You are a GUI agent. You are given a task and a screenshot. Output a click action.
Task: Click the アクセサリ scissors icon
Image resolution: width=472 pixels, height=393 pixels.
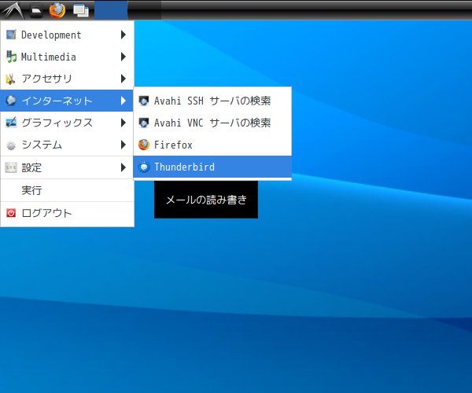point(10,79)
